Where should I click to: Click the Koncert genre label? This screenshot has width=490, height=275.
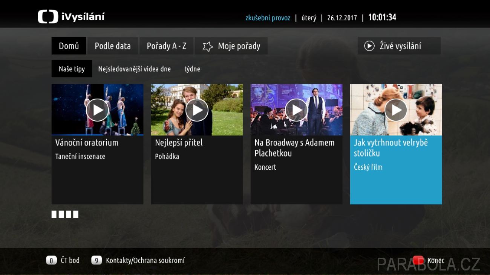point(265,167)
